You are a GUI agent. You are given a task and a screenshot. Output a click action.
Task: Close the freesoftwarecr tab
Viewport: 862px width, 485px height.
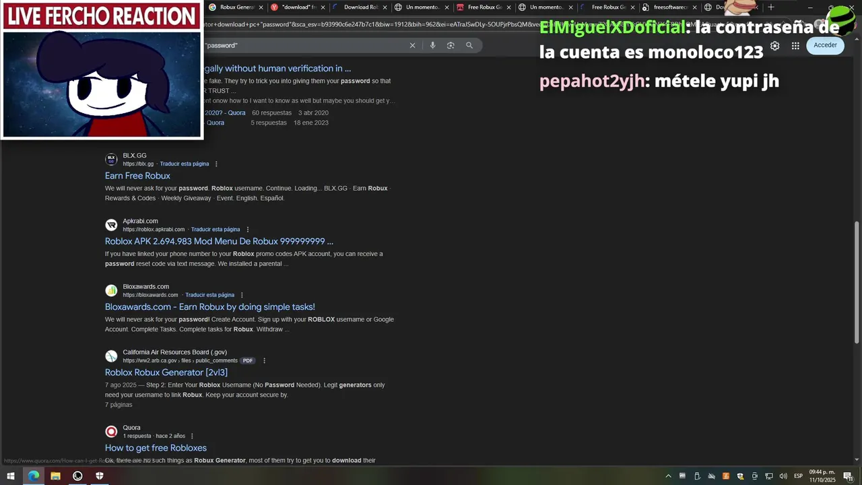coord(694,7)
